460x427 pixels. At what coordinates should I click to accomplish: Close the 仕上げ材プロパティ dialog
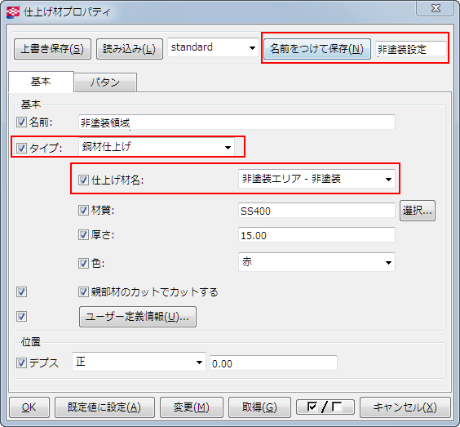point(436,8)
